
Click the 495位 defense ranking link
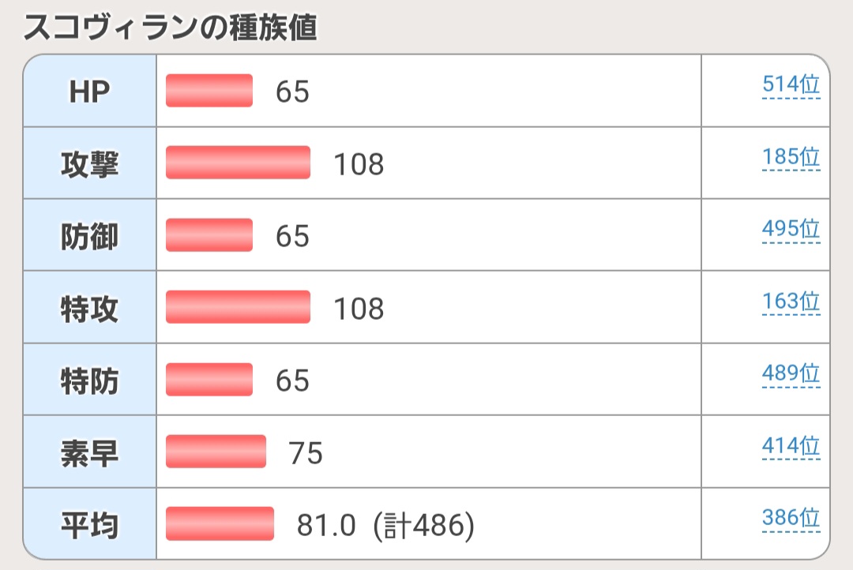(791, 229)
